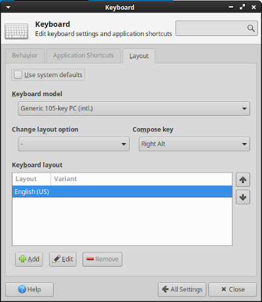Click the green plus Add icon

(x=22, y=259)
